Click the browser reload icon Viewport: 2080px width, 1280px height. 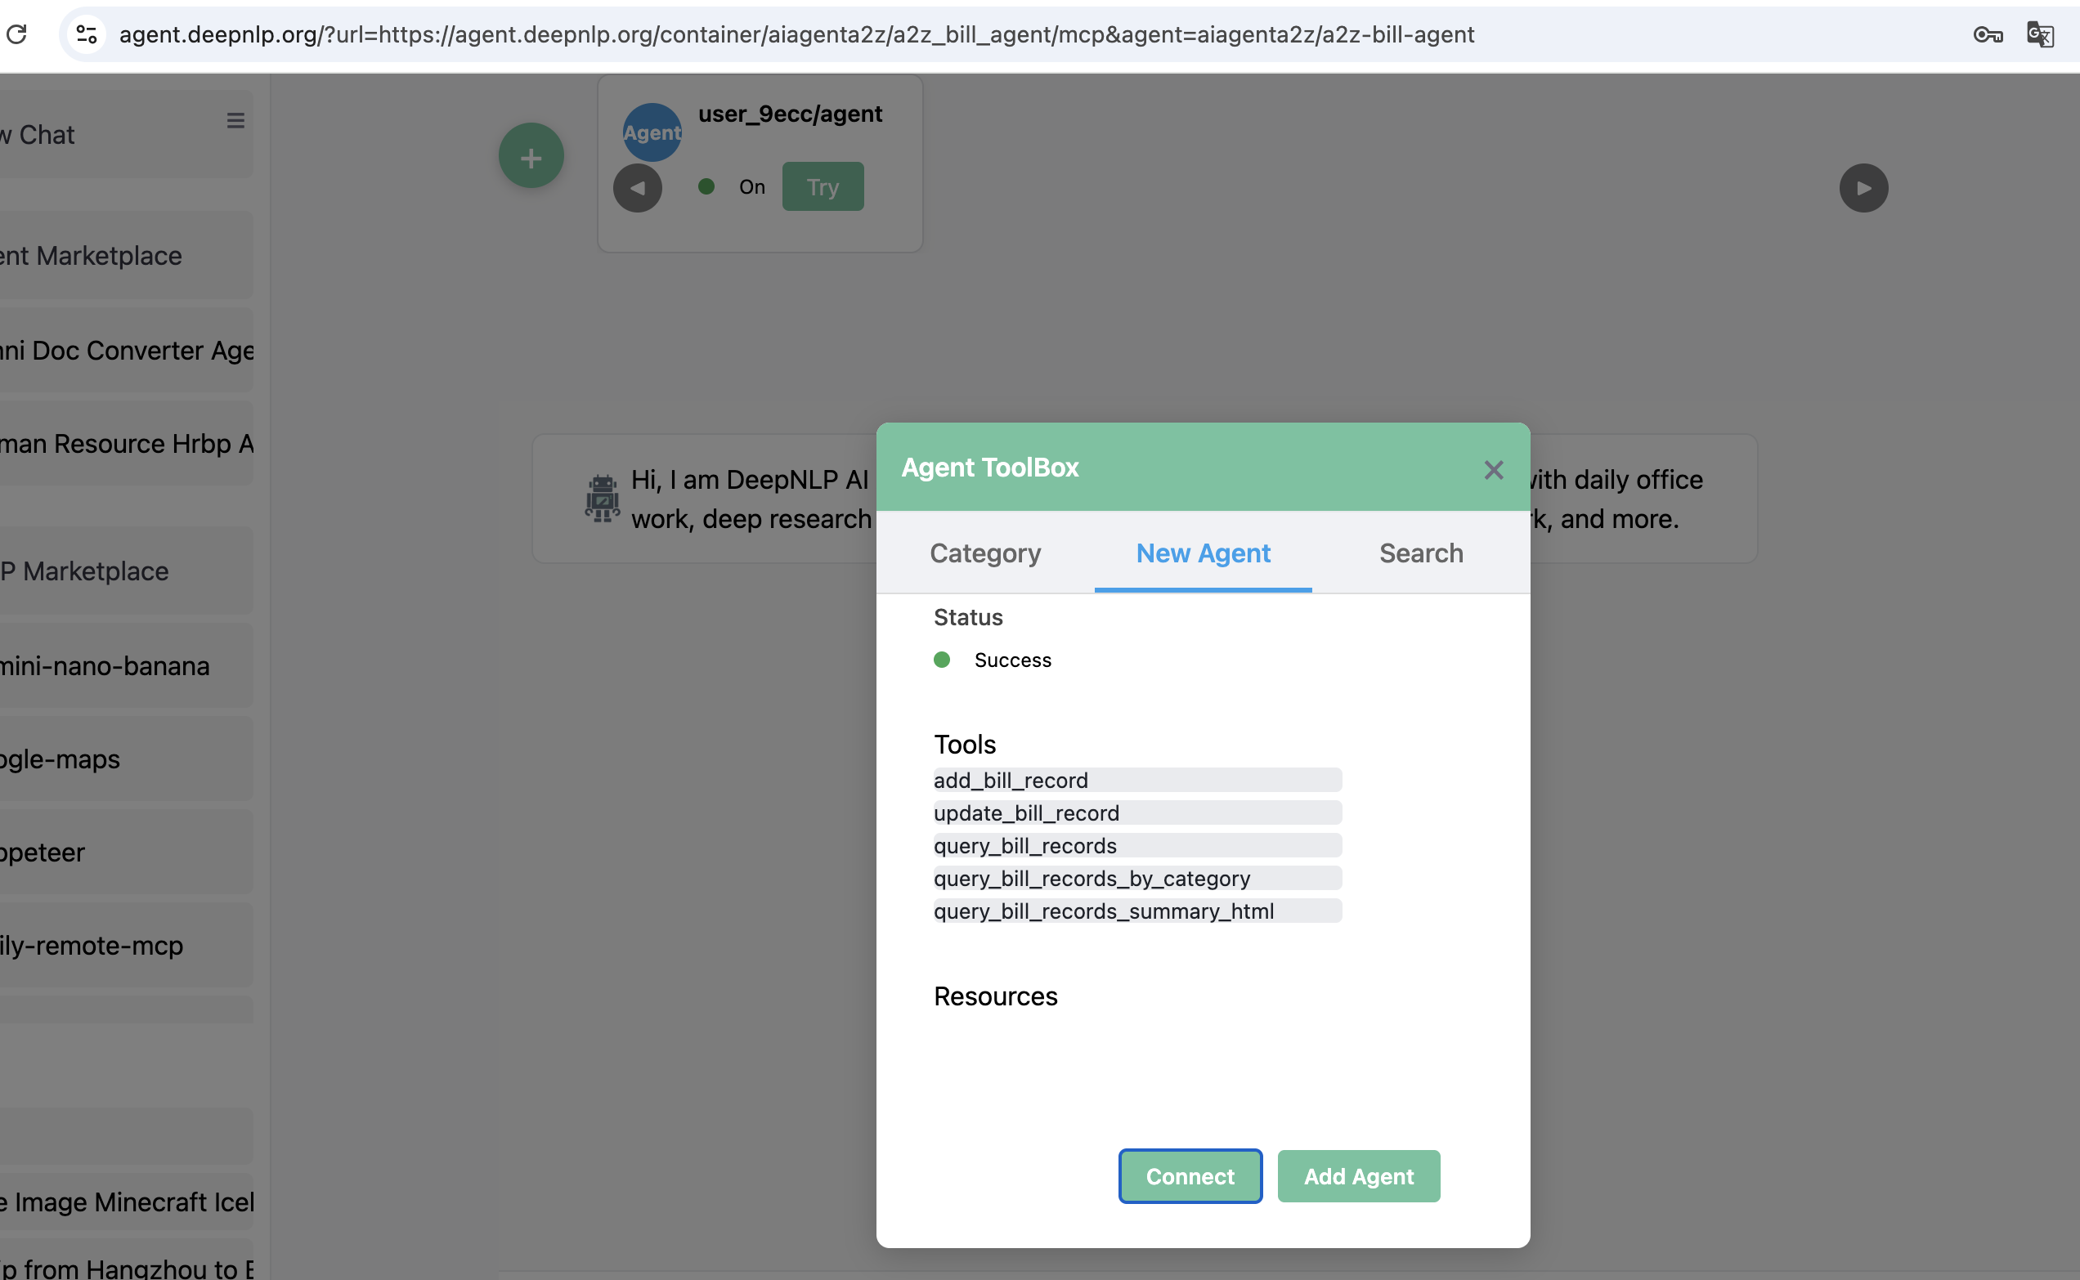pos(17,34)
